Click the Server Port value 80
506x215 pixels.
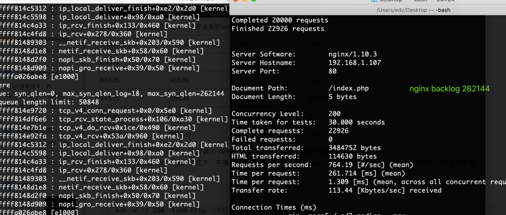coord(332,71)
